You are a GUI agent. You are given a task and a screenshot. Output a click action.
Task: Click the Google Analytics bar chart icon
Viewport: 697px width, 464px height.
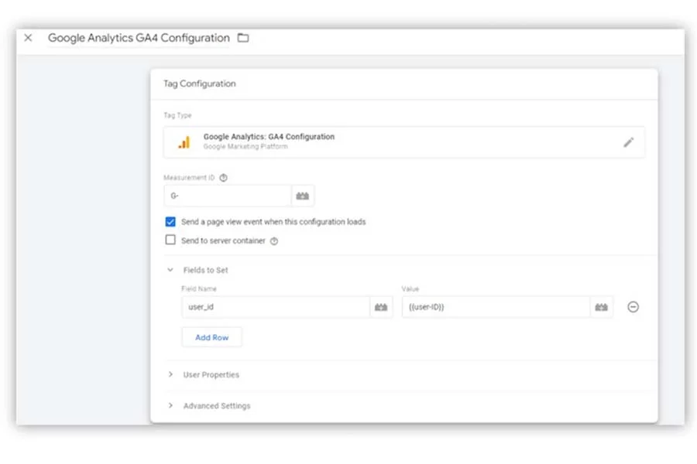click(x=184, y=142)
